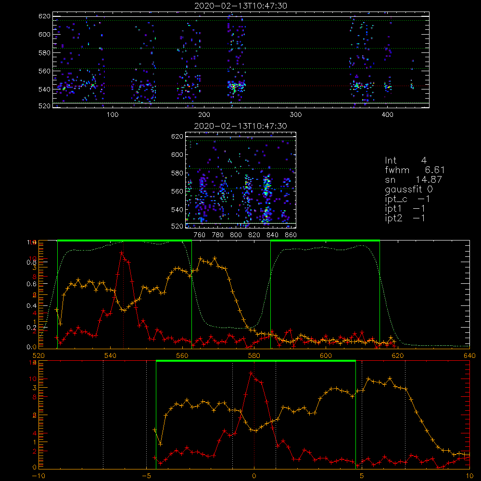Image resolution: width=481 pixels, height=481 pixels.
Task: Click the 5 tick label on the bottom plot x-axis
Action: point(362,476)
